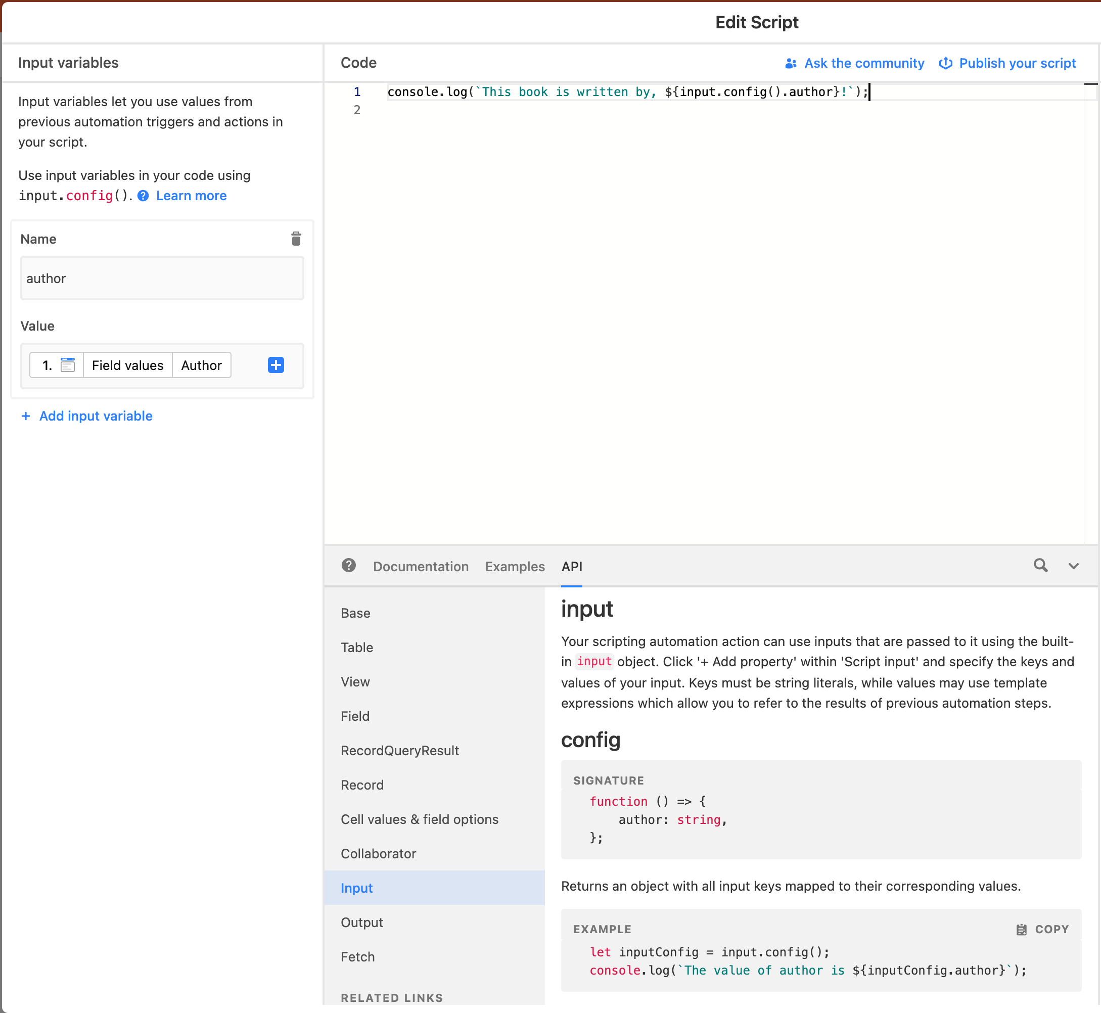Image resolution: width=1101 pixels, height=1013 pixels.
Task: Click the Learn more link
Action: point(191,196)
